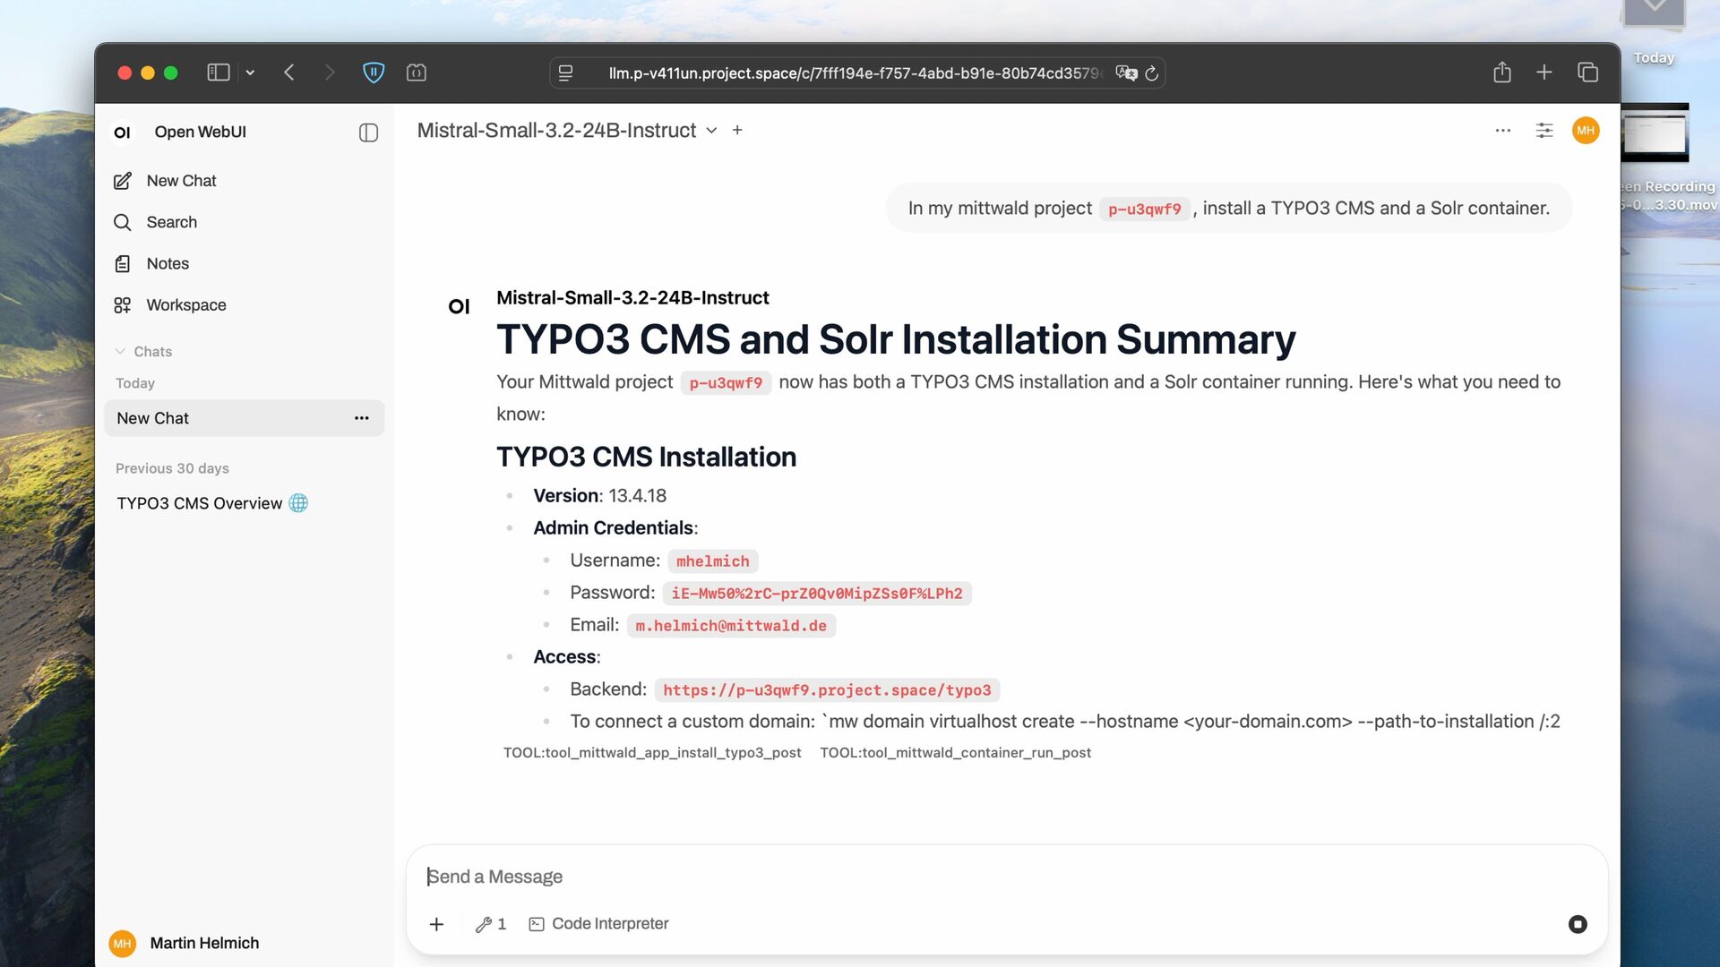This screenshot has width=1720, height=967.
Task: Open Safari tab group dropdown arrow
Action: coord(250,73)
